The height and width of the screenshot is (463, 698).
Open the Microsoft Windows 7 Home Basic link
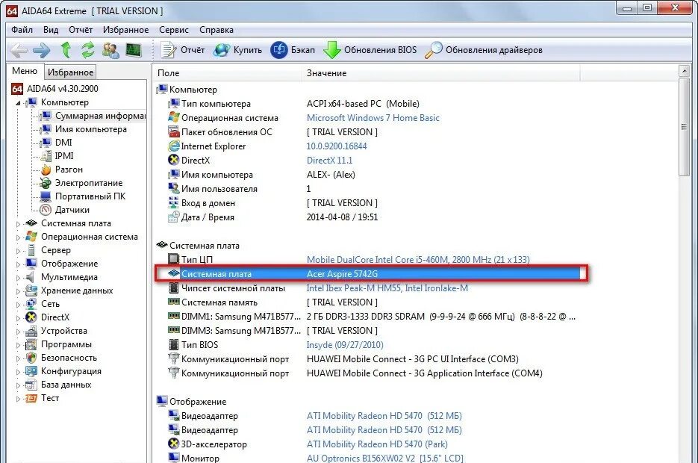click(373, 118)
